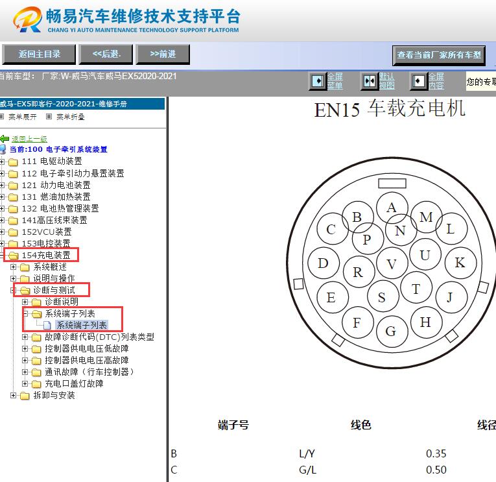This screenshot has width=496, height=482.
Task: Click the green back arrow icon
Action: point(4,139)
